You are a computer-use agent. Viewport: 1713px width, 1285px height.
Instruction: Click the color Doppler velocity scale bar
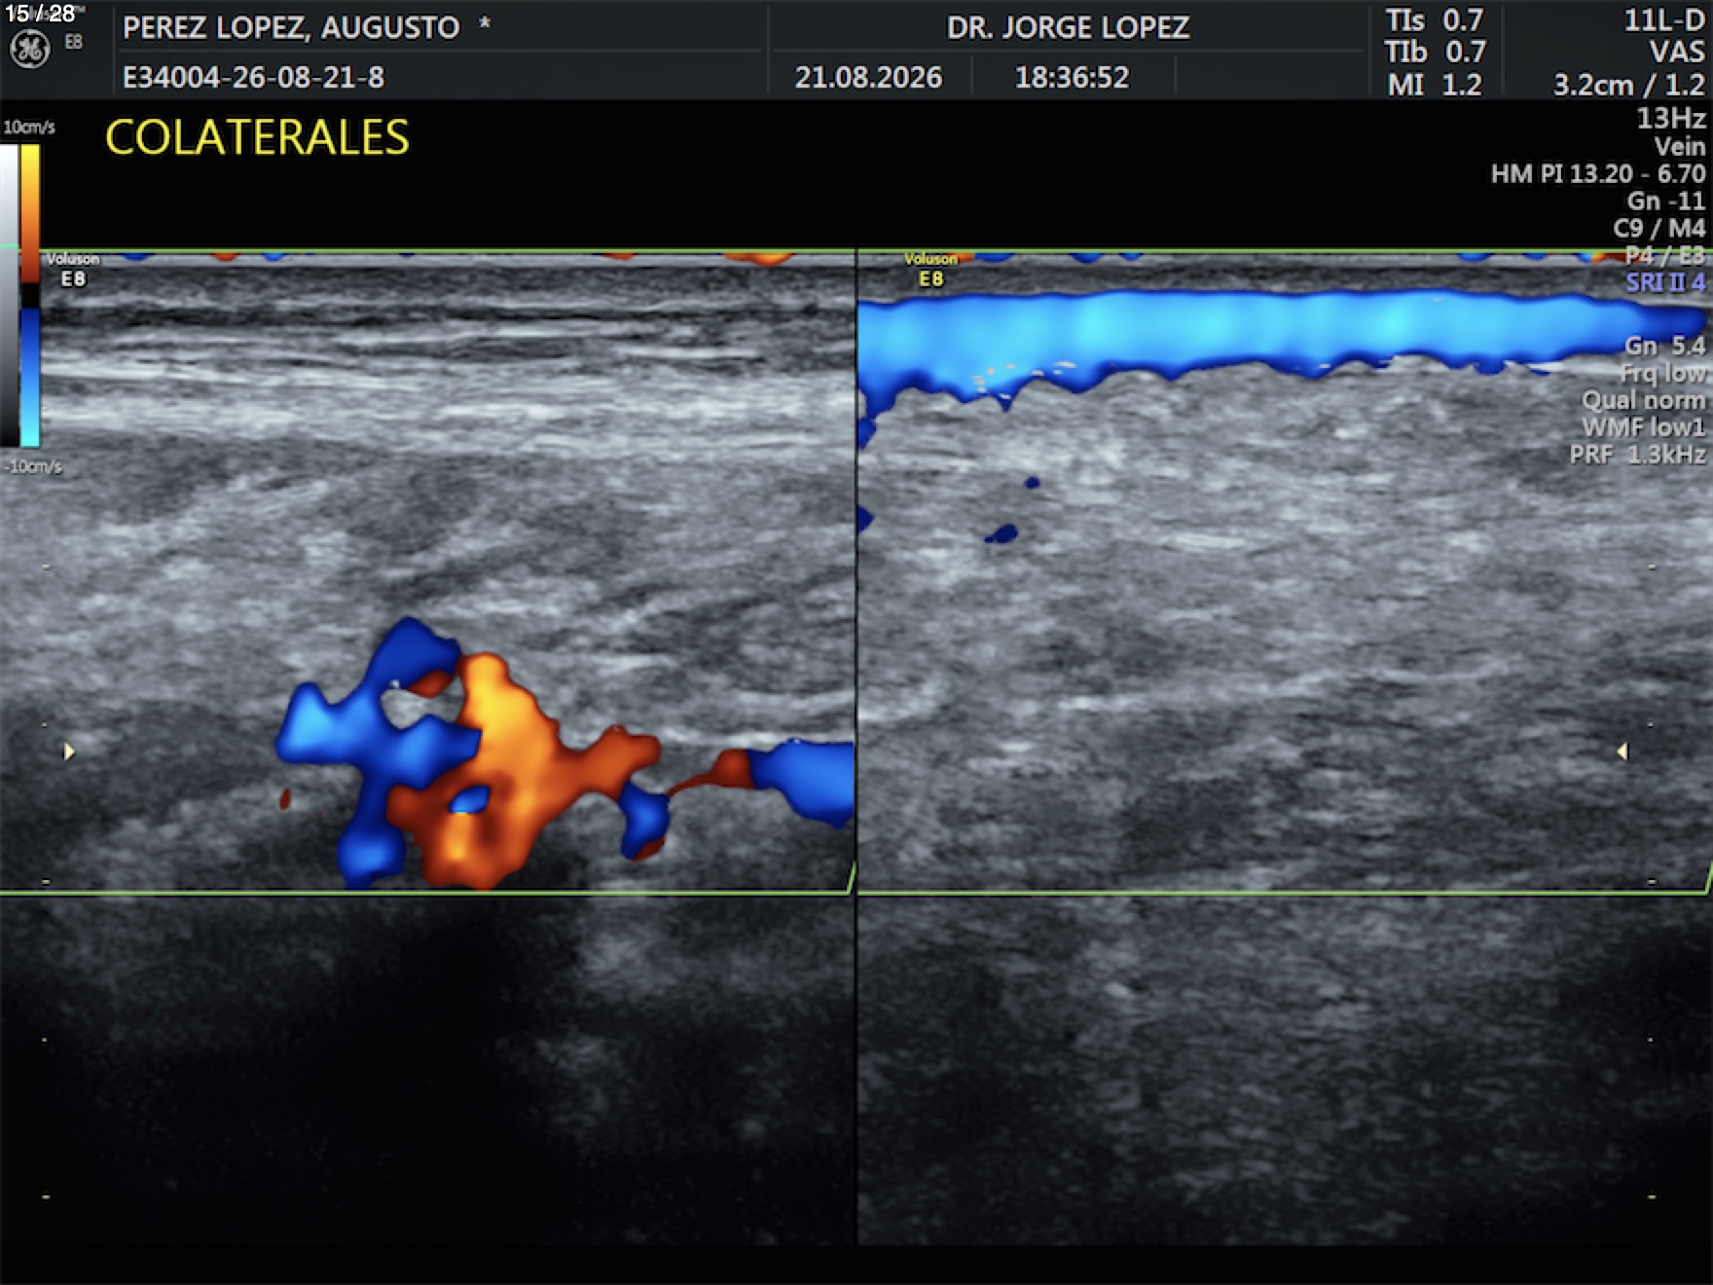point(30,295)
